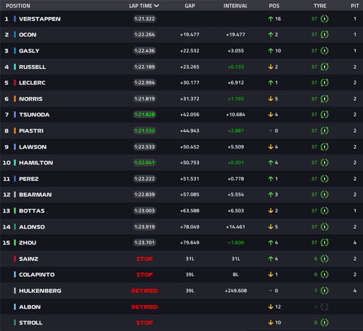This screenshot has height=331, width=363.
Task: Click Zhou's green interval +1.600
Action: (x=236, y=243)
